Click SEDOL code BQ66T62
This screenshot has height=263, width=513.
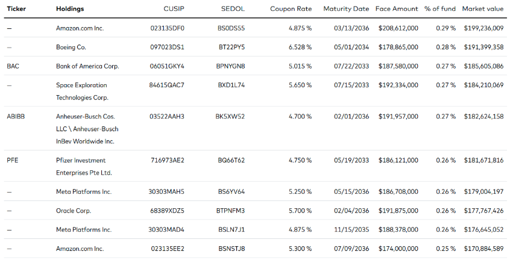pos(231,160)
